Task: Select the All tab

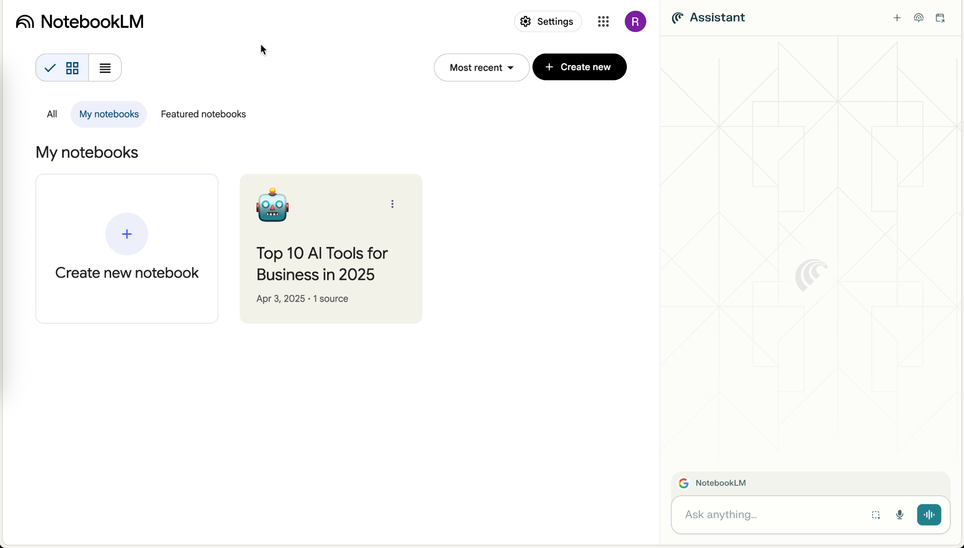Action: (x=52, y=114)
